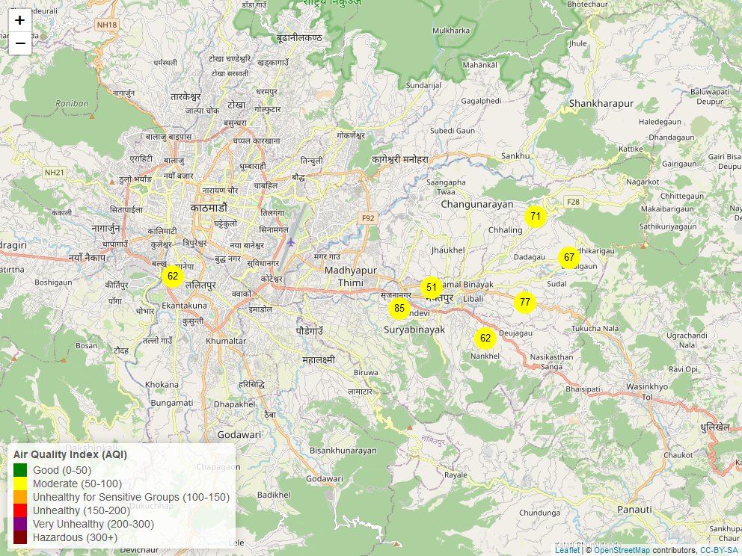Open the AQI 51 marker near Bhaktapur
Screen dimensions: 742x556
[431, 288]
